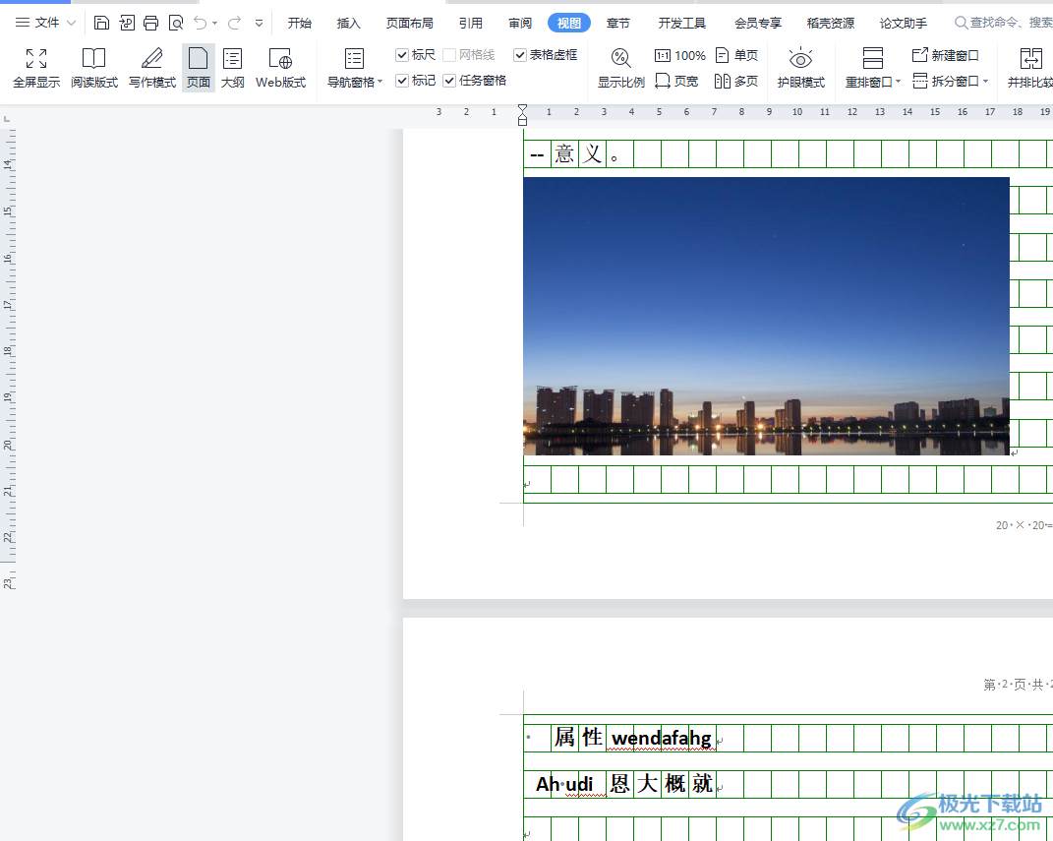Turn on eye protection mode (护眼模式)

coord(800,68)
